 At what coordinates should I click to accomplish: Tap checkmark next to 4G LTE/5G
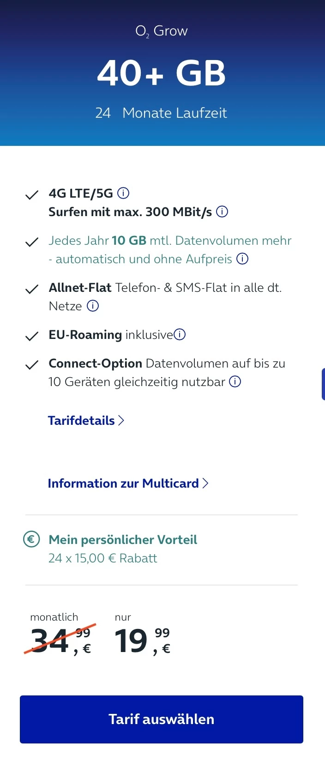pyautogui.click(x=31, y=195)
